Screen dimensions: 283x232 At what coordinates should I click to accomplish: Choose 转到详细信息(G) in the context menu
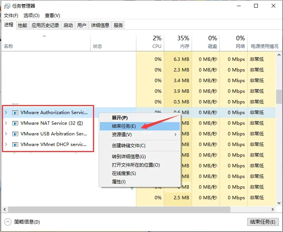[140, 156]
